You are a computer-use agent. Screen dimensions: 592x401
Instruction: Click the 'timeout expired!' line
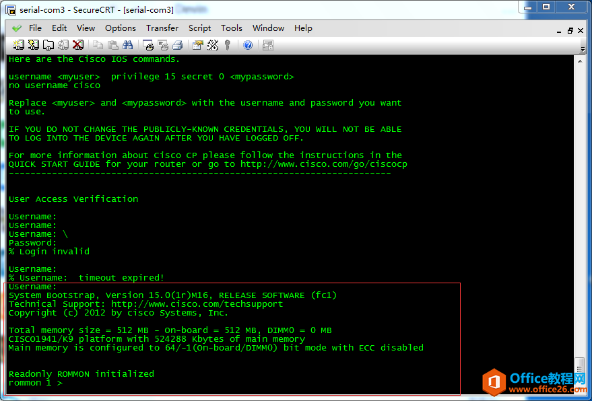point(86,278)
